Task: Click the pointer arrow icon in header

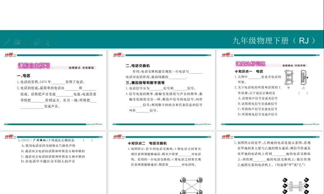Action: coord(47,42)
